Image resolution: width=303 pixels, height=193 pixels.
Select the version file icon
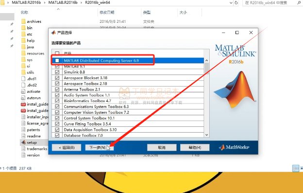click(23, 155)
